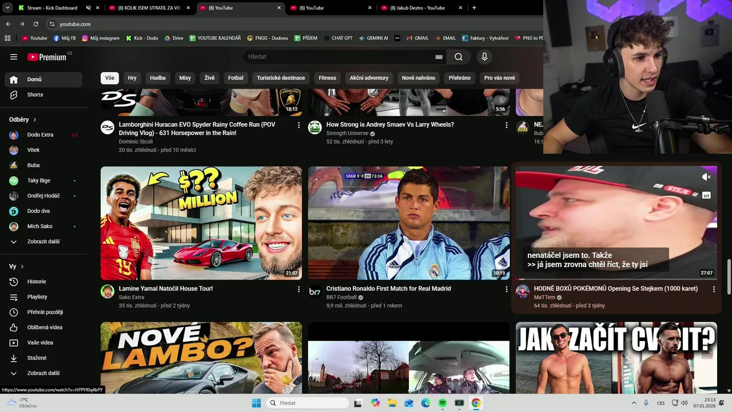Open BR7 Football channel avatar
Image resolution: width=732 pixels, height=412 pixels.
click(315, 291)
